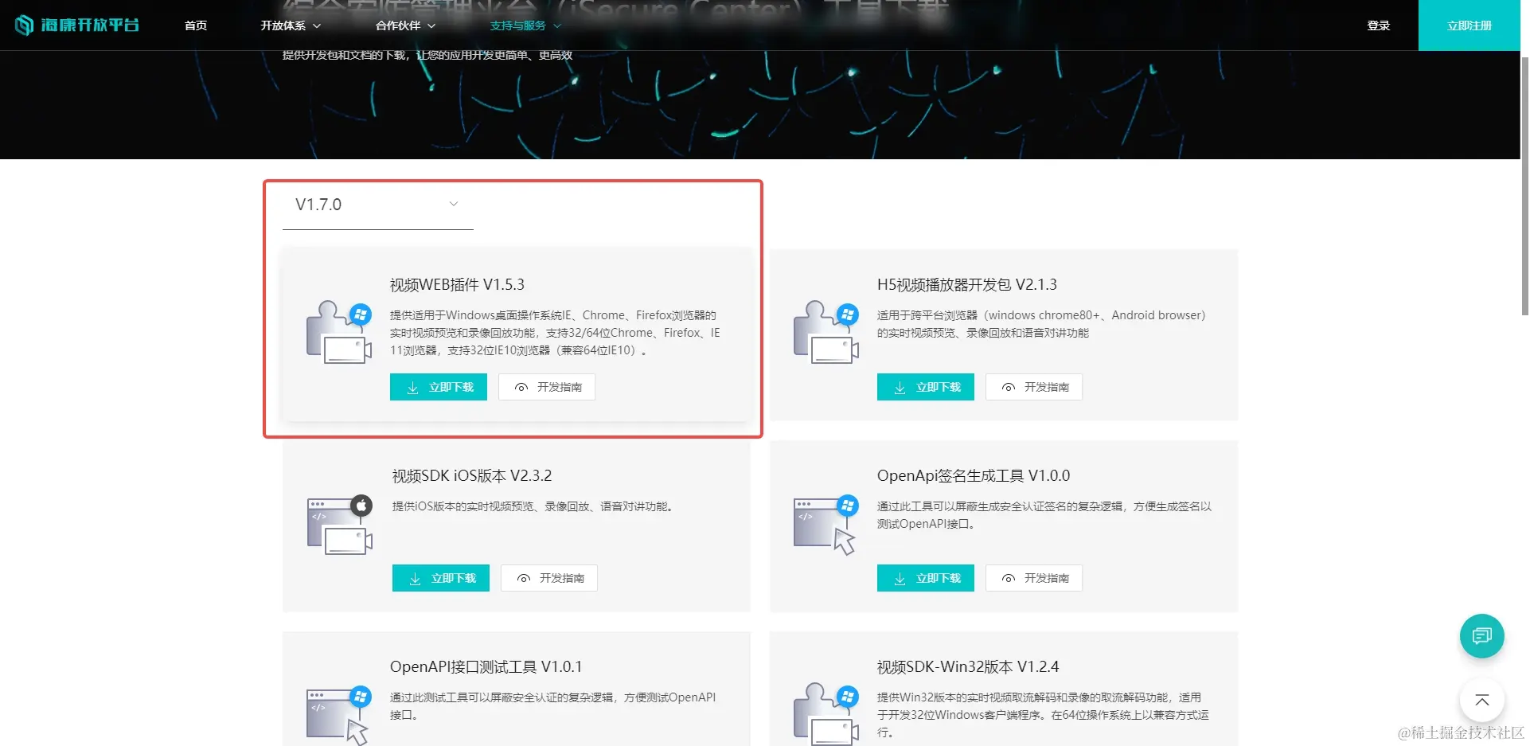
Task: Click the version dropdown chevron arrow
Action: (x=454, y=204)
